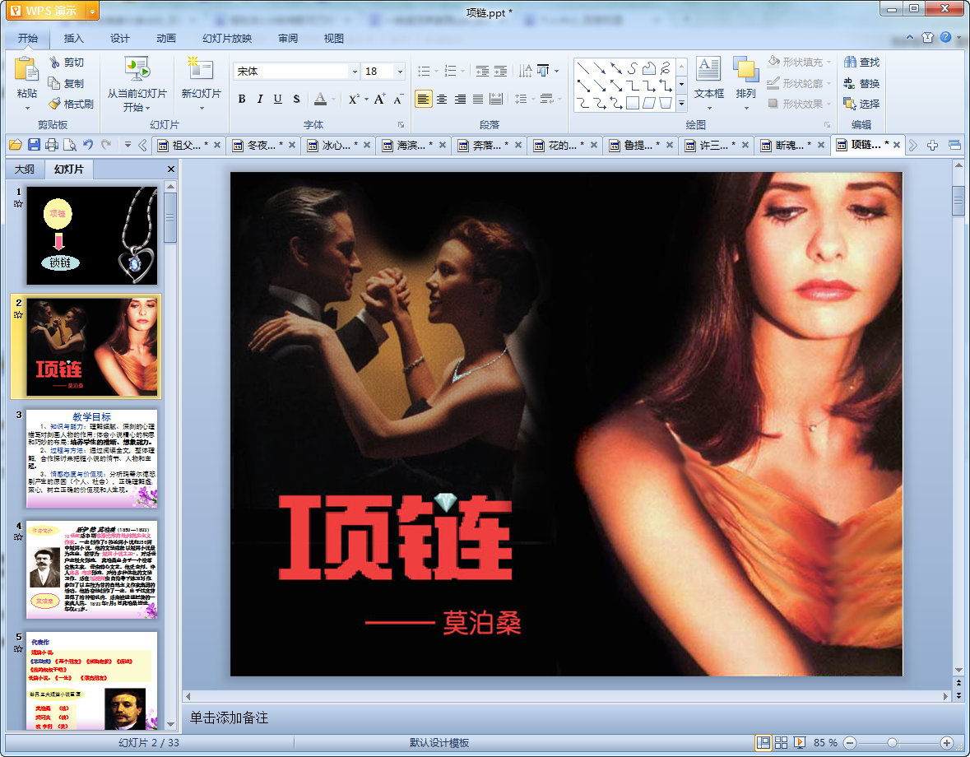Image resolution: width=970 pixels, height=757 pixels.
Task: Open the 动画 ribbon tab
Action: [x=166, y=39]
